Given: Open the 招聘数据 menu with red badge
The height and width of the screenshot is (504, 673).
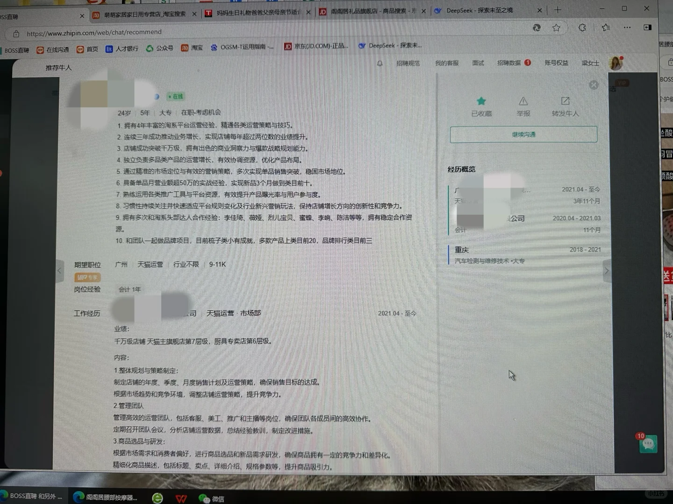Looking at the screenshot, I should coord(509,63).
